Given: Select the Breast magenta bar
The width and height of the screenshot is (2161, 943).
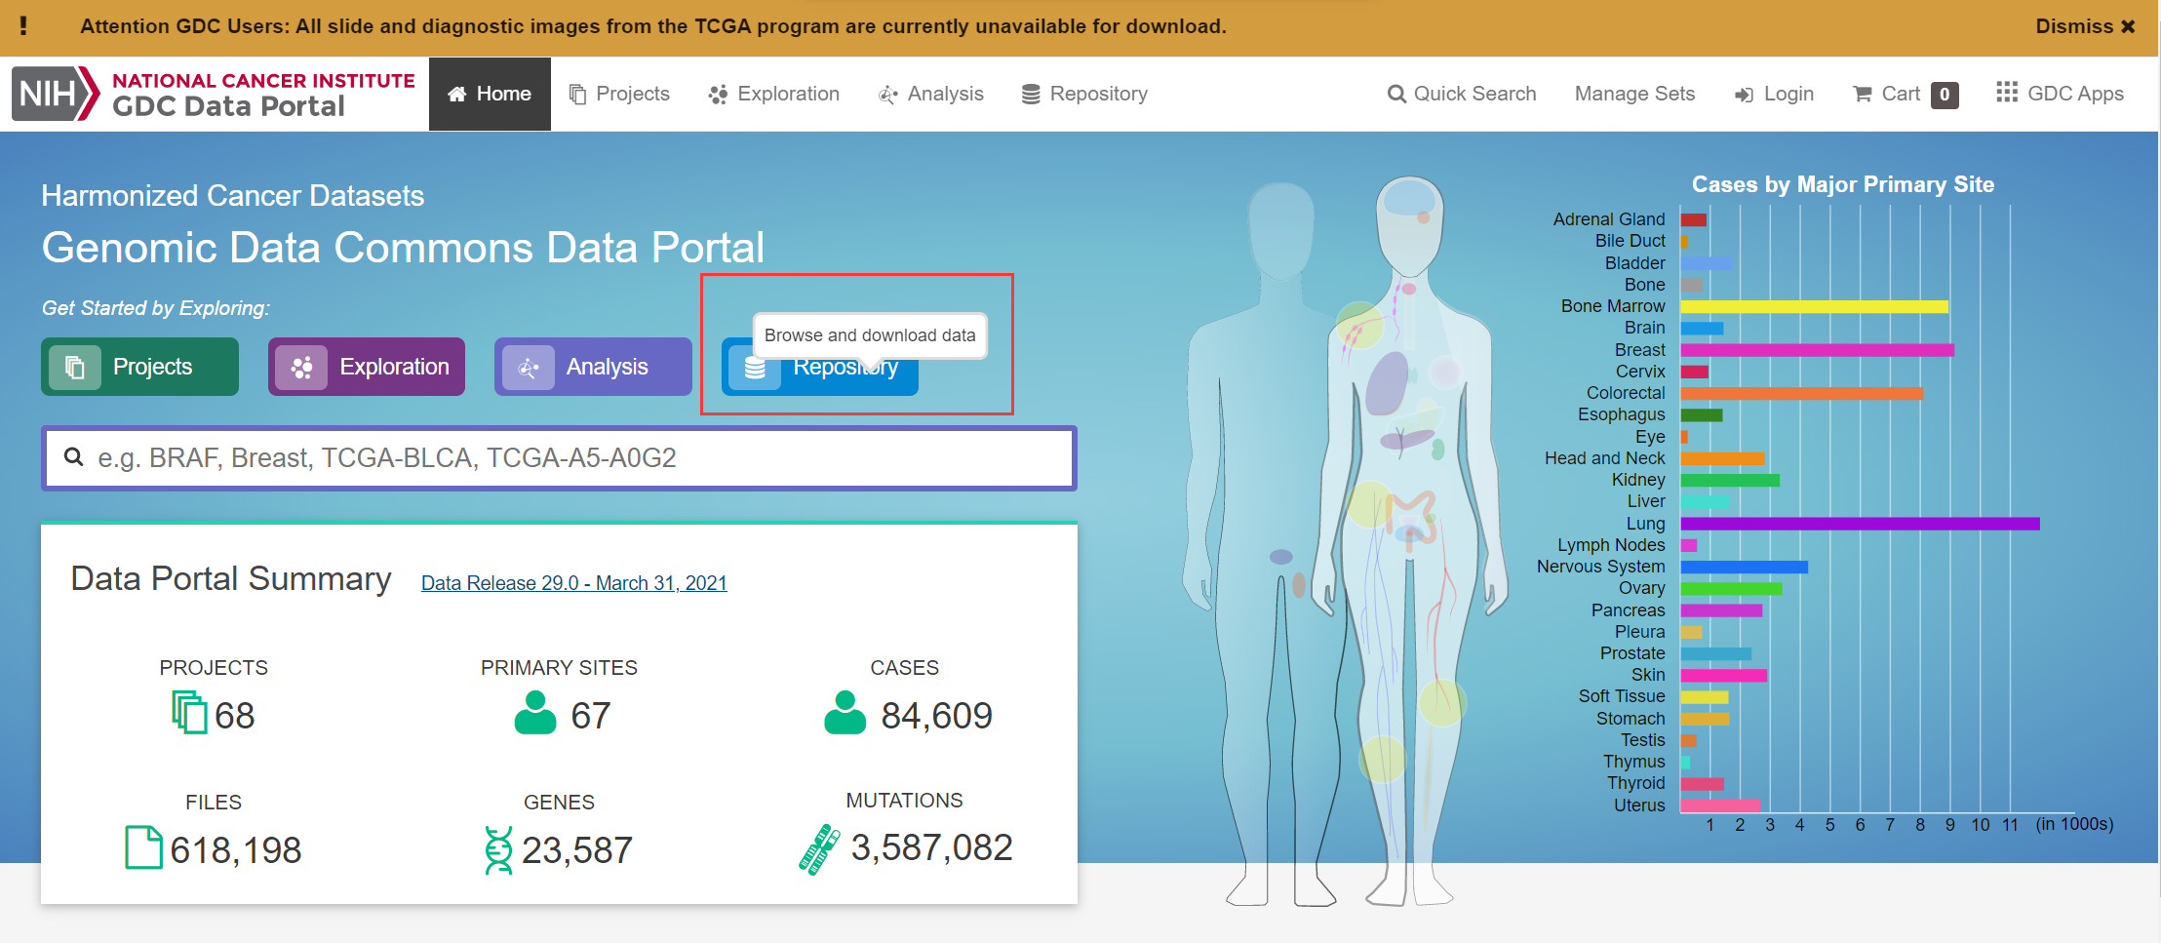Looking at the screenshot, I should click(x=1818, y=350).
